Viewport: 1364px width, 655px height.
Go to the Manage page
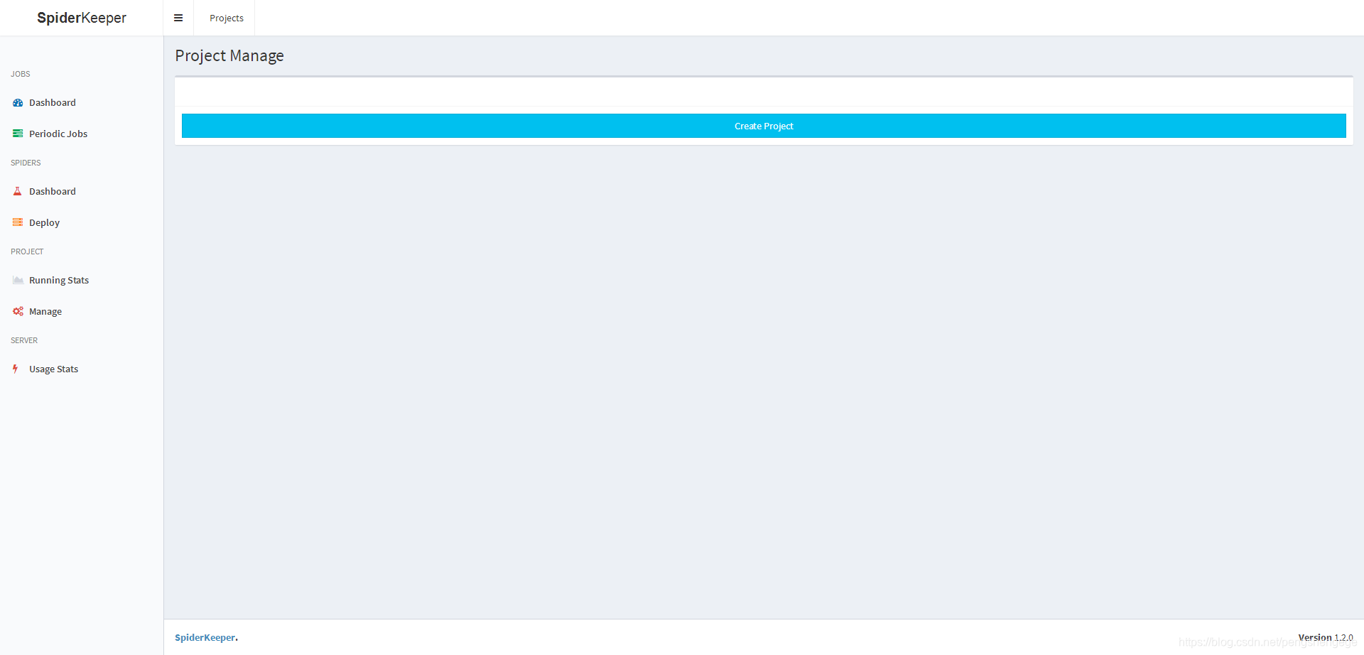pyautogui.click(x=45, y=311)
